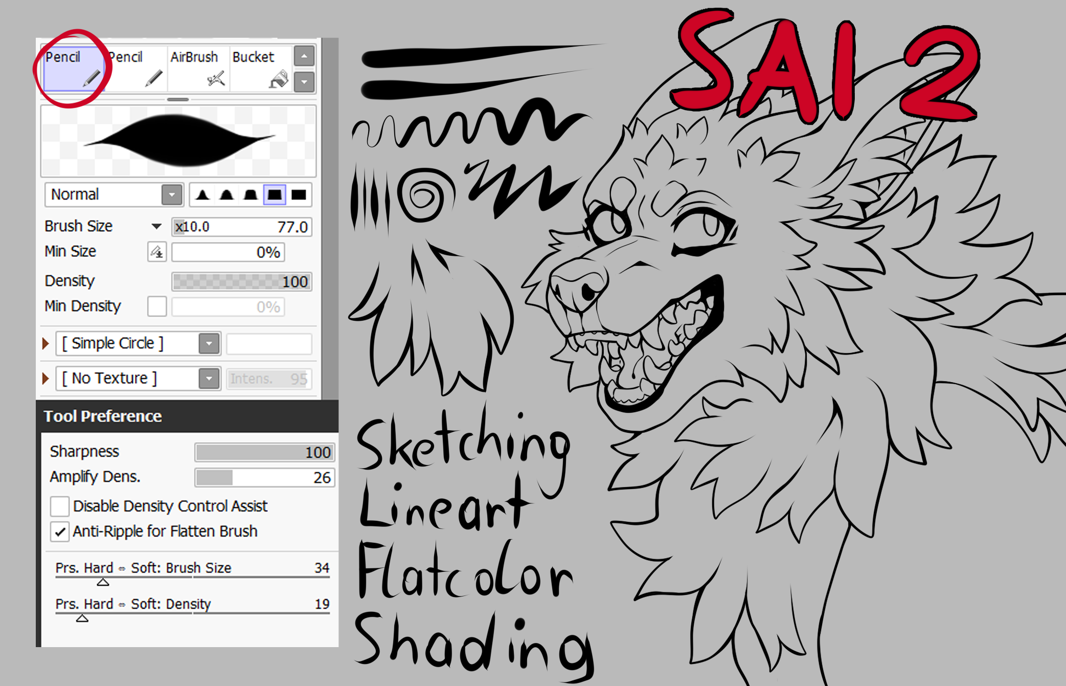Screen dimensions: 1066x686
Task: Click the Min Density 0% slider
Action: point(228,307)
